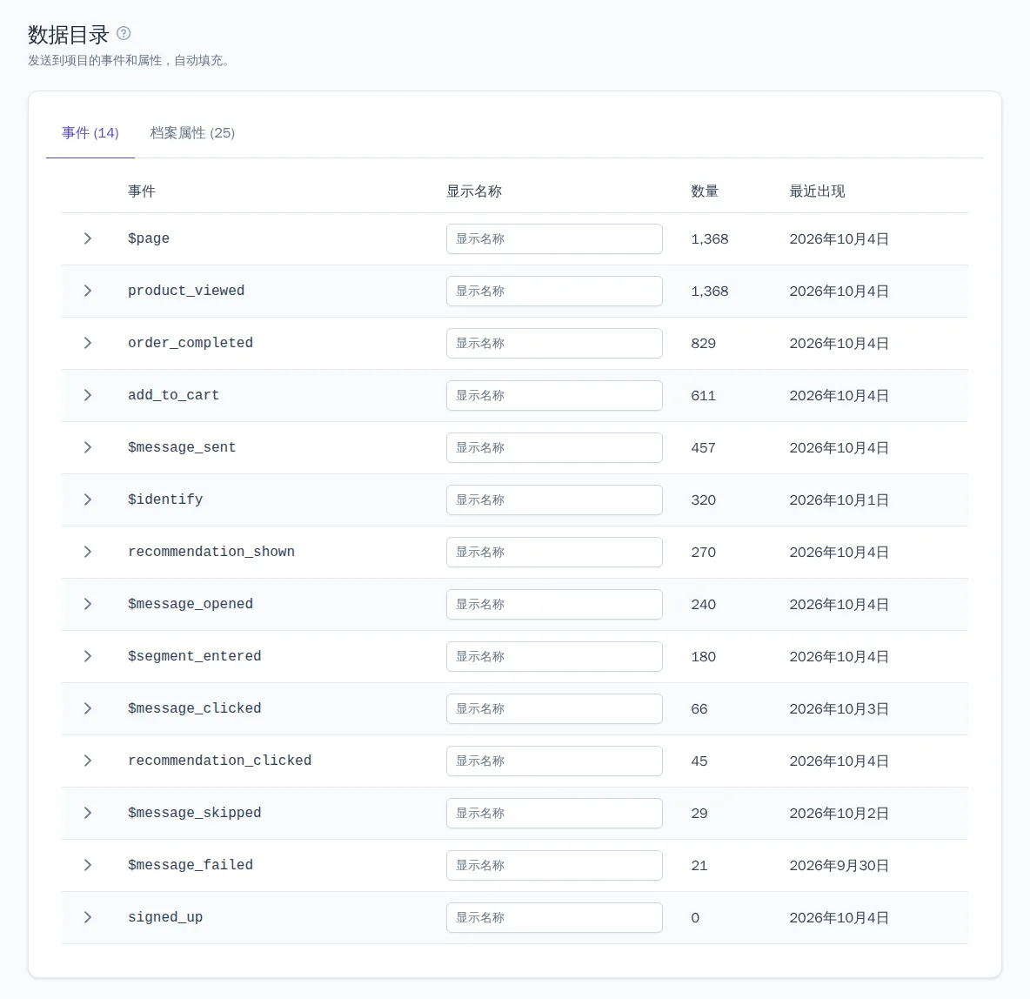This screenshot has width=1030, height=999.
Task: Expand the $message_failed event row
Action: pos(87,865)
